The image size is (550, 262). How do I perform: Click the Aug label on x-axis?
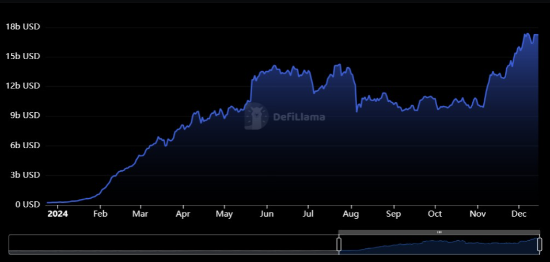351,214
